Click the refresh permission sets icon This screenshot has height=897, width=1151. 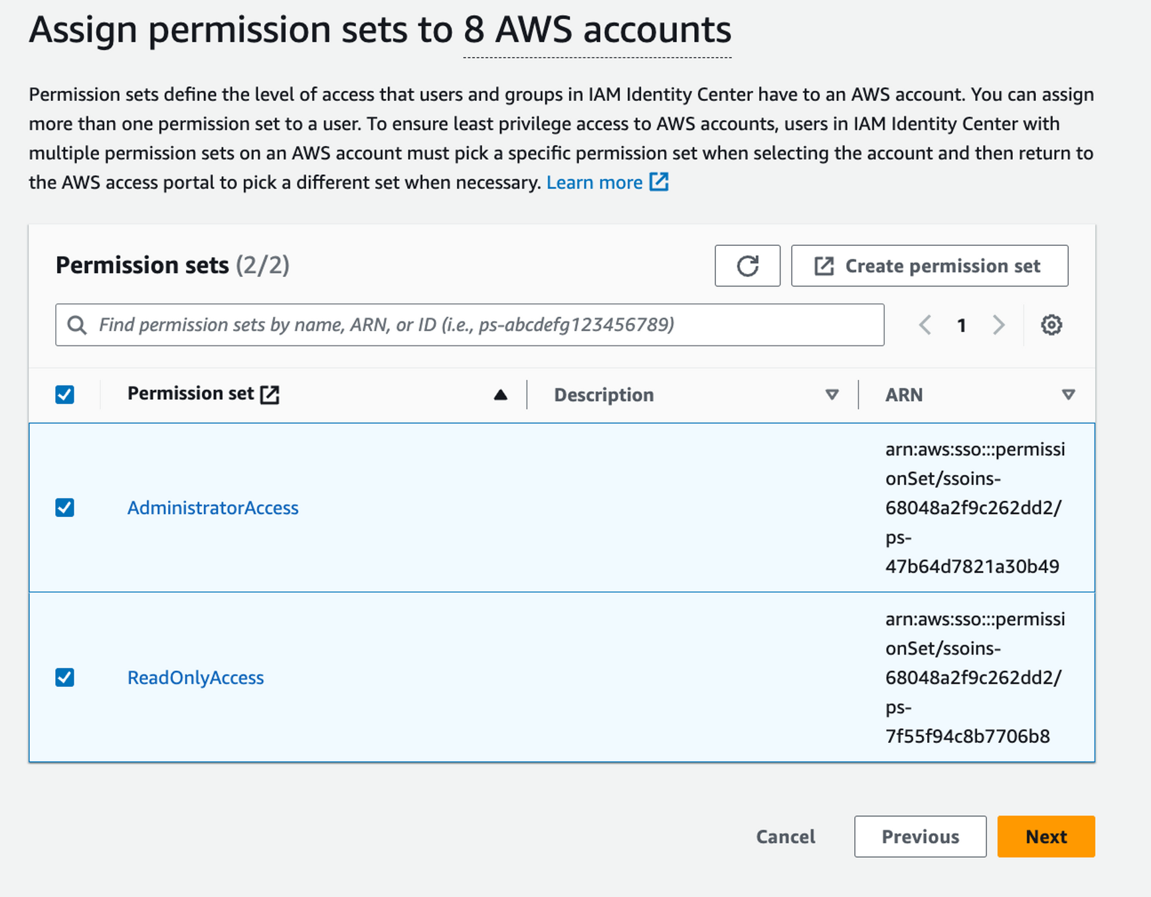[x=747, y=266]
